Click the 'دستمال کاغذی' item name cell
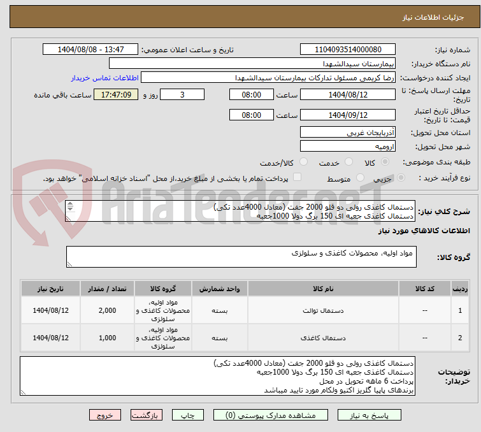This screenshot has width=481, height=432. [x=324, y=338]
